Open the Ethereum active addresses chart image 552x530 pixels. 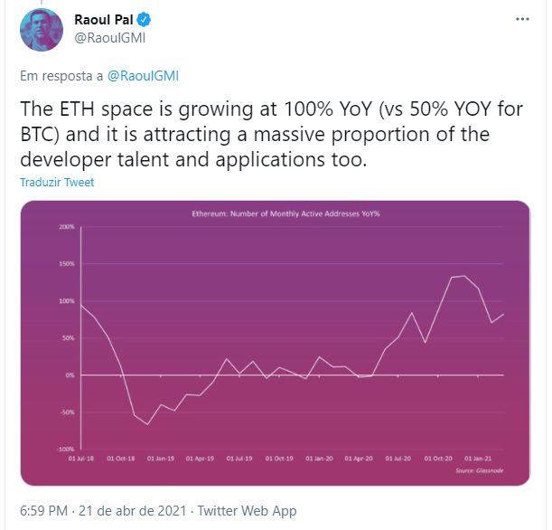point(275,343)
